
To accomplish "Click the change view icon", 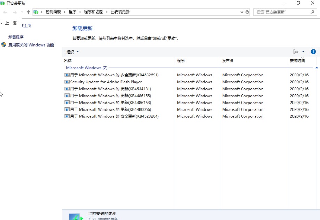I will click(x=296, y=51).
